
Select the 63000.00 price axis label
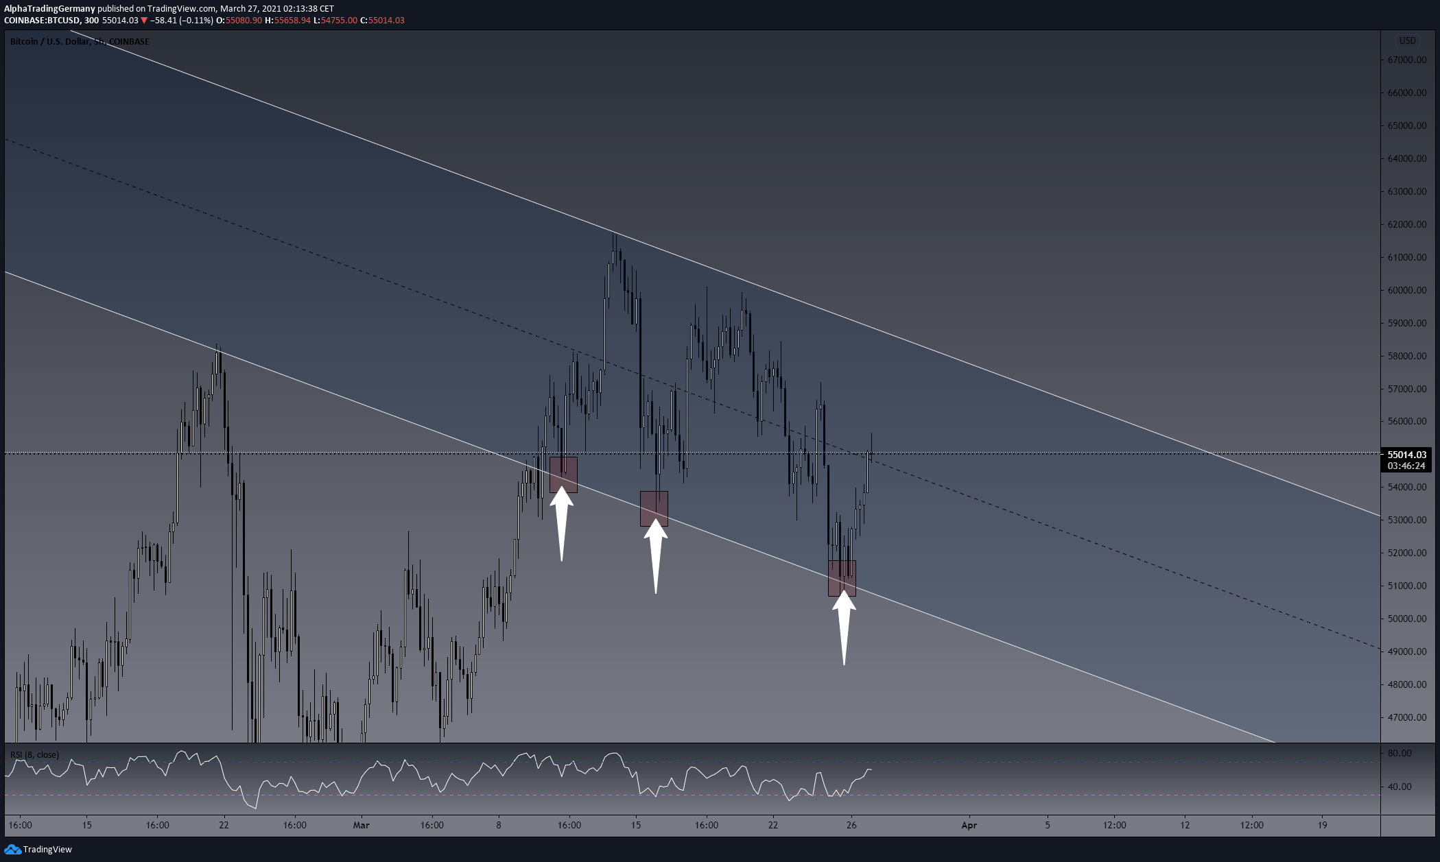[1407, 191]
